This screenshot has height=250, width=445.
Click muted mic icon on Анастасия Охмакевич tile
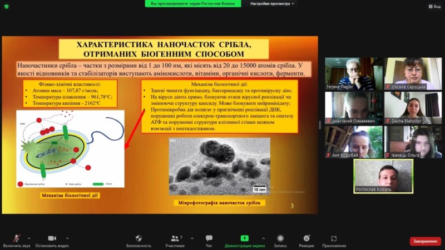(x=329, y=121)
